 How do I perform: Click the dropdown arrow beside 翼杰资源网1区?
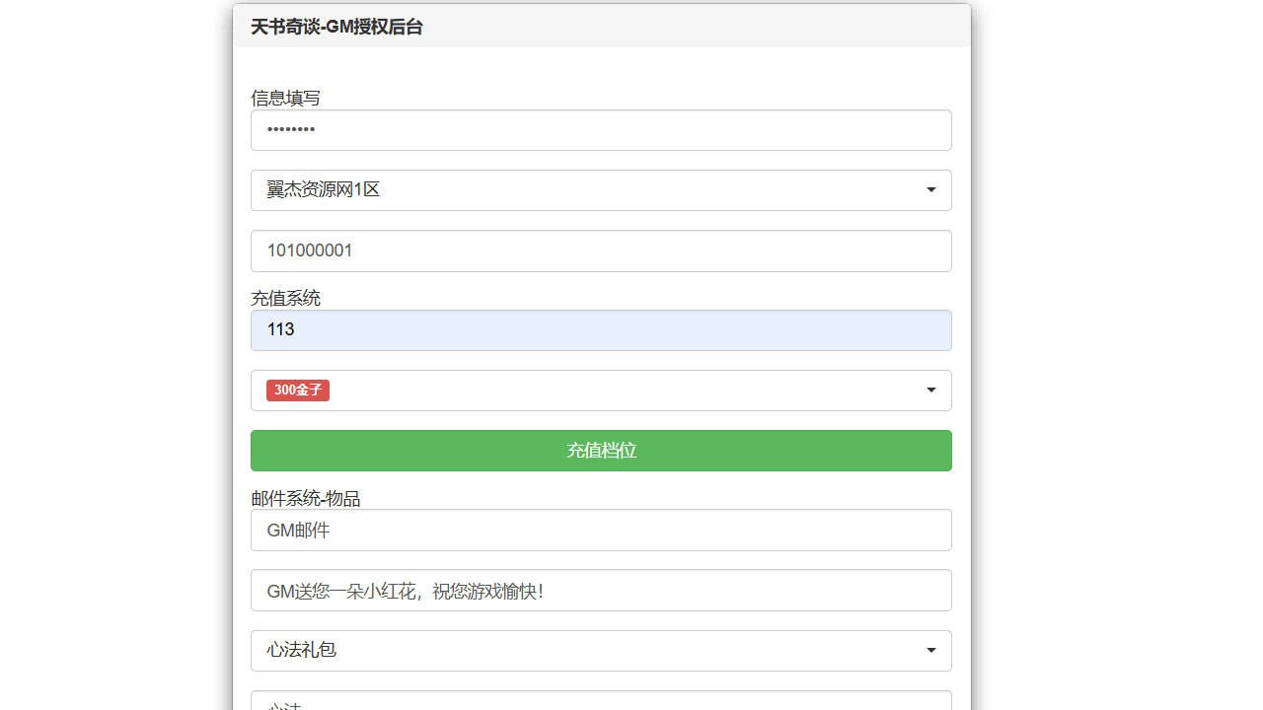tap(930, 190)
